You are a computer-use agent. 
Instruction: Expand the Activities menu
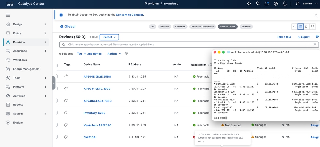26,96
